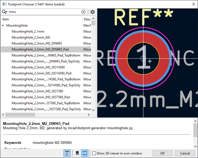
Task: Click the Desc column header
Action: click(x=87, y=19)
